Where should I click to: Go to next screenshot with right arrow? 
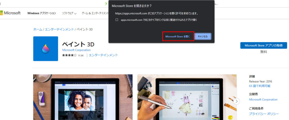[237, 101]
